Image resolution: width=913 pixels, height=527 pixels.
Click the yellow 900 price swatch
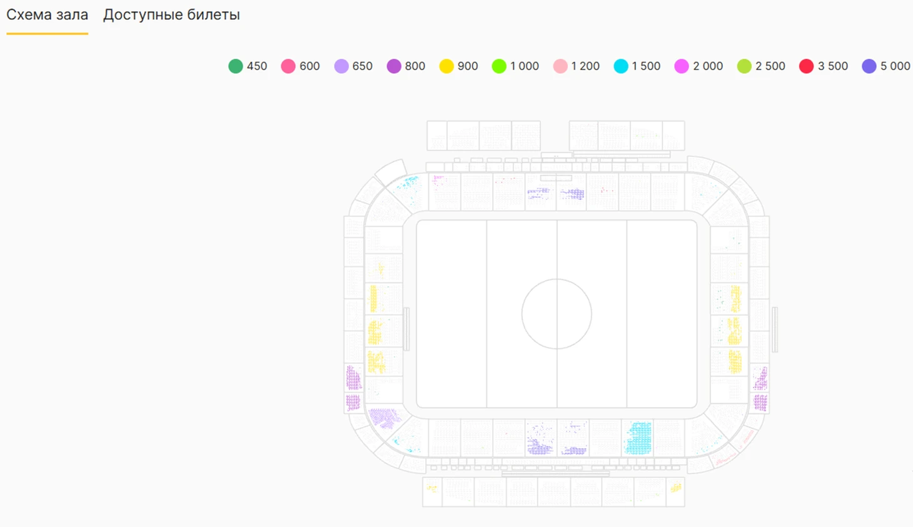[x=446, y=66]
